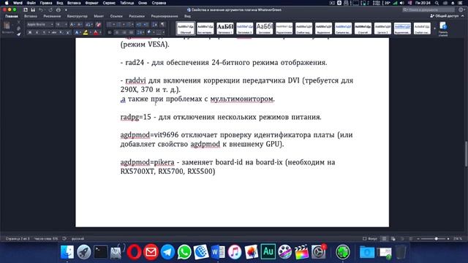This screenshot has width=468, height=263.
Task: Click the word count in status bar
Action: [46, 239]
